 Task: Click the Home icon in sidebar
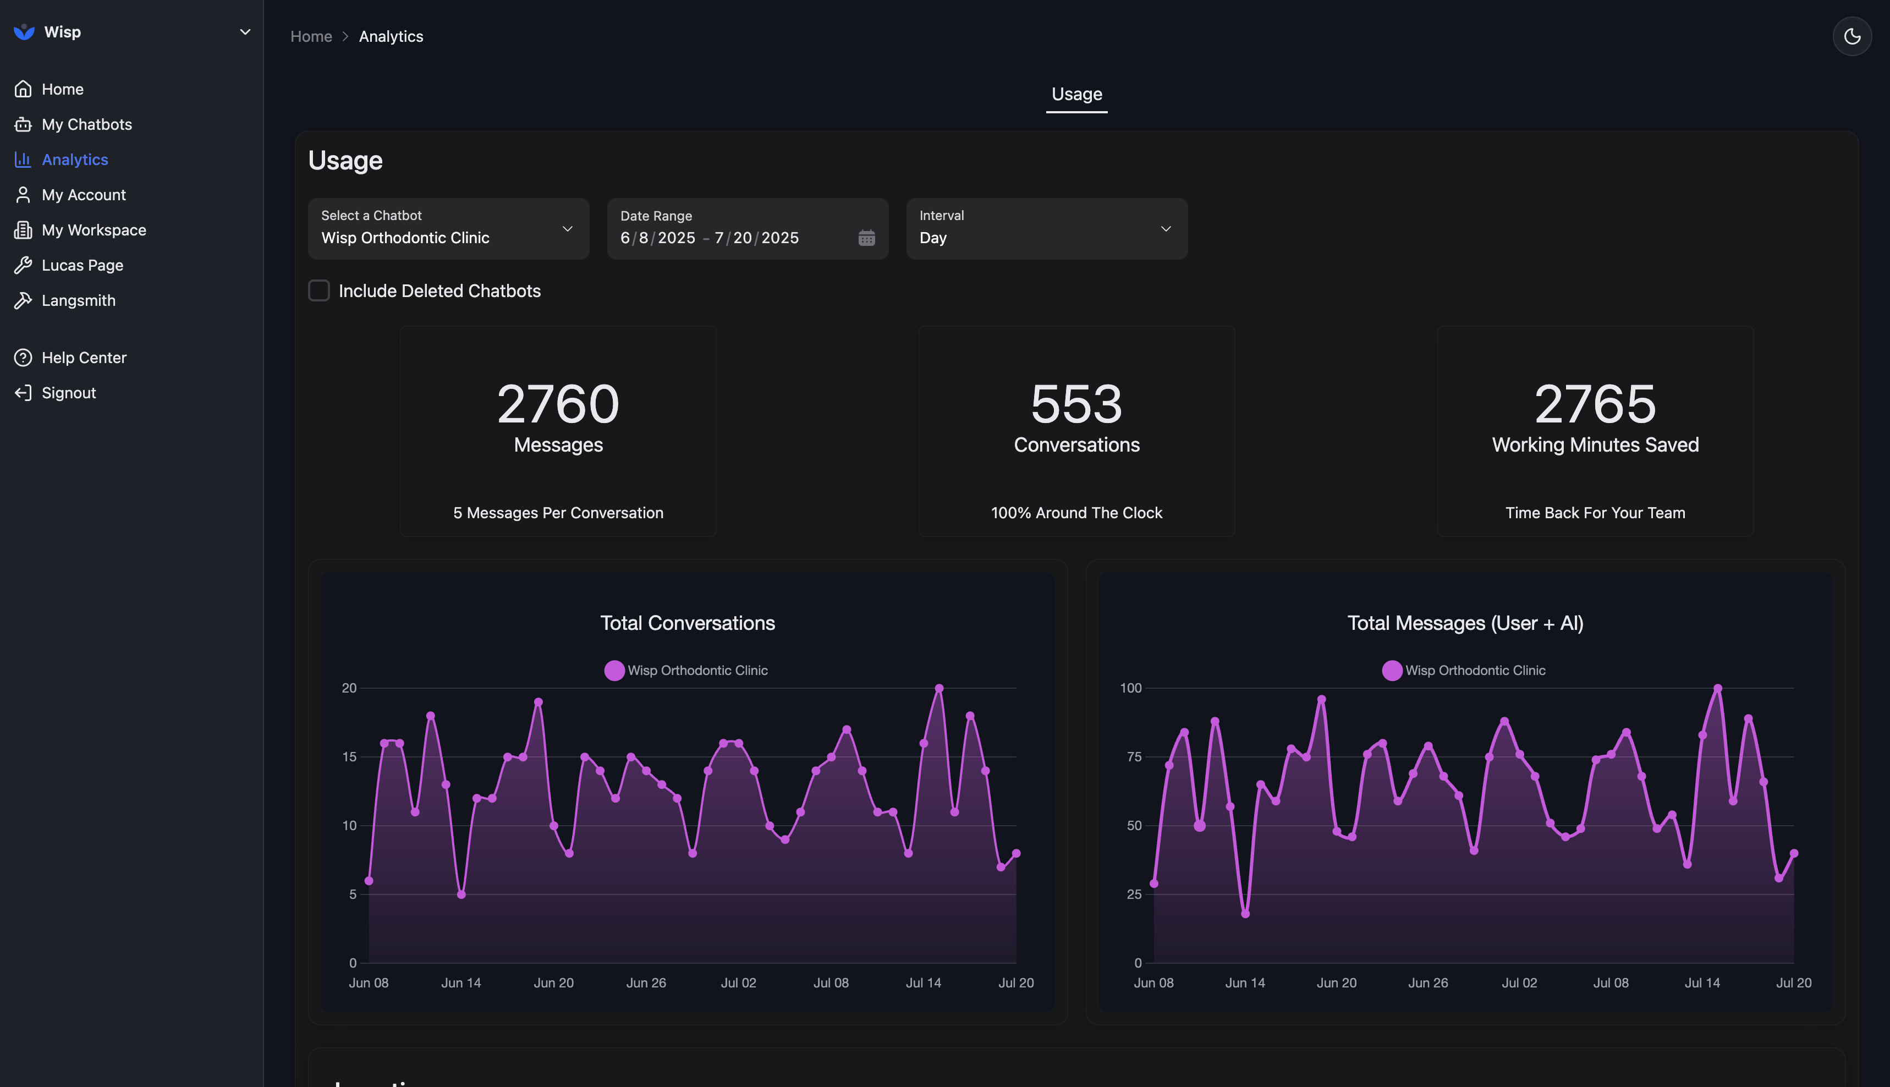23,88
